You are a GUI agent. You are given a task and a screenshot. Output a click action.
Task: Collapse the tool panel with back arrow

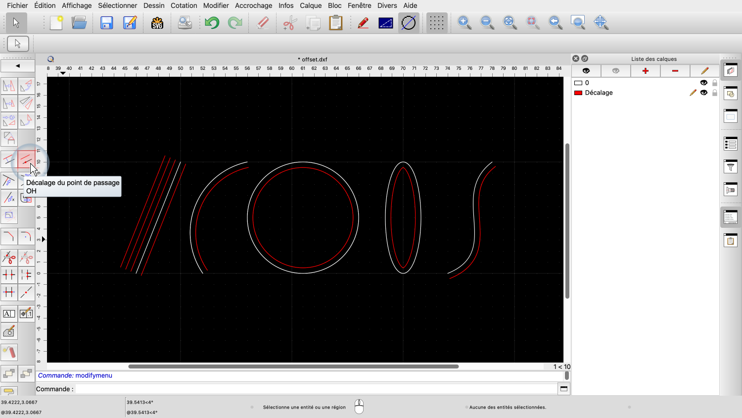[18, 66]
